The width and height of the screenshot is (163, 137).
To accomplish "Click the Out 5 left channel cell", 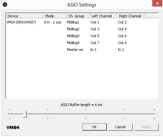I will tap(95, 36).
